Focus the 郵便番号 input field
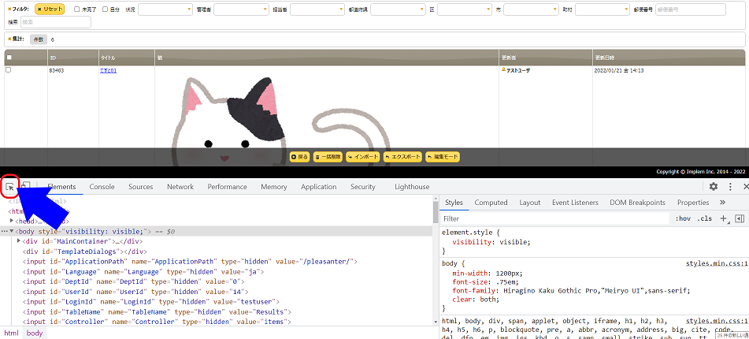 [691, 9]
